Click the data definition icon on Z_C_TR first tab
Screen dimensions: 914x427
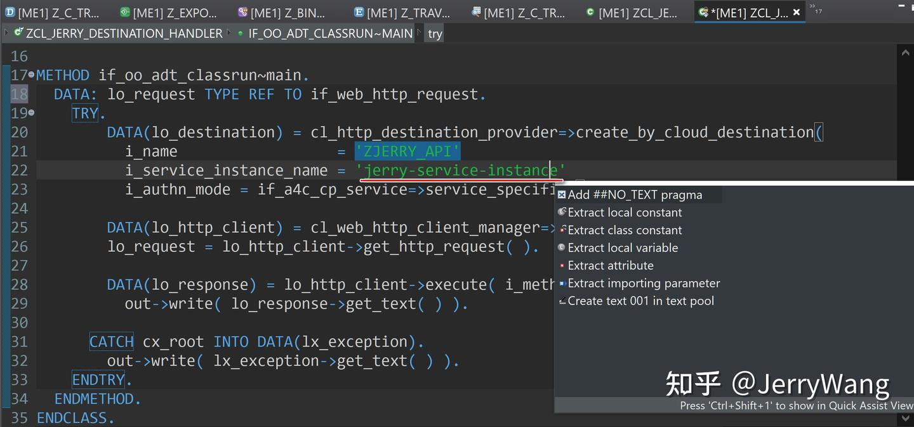pos(10,12)
